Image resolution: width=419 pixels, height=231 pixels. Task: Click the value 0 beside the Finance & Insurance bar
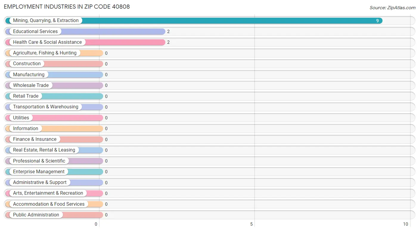point(106,140)
